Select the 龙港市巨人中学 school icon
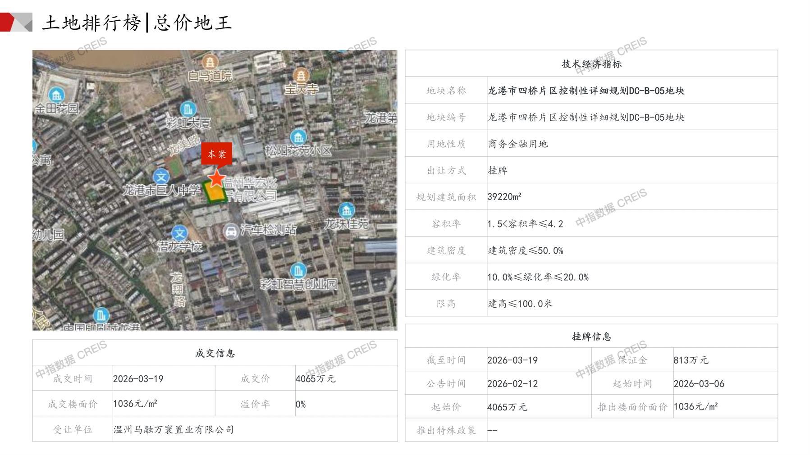Screen dimensions: 810x455 161,177
